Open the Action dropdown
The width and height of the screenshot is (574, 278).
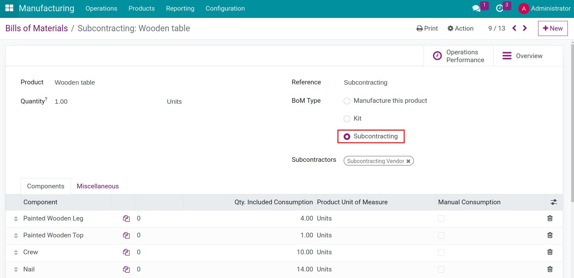coord(460,28)
